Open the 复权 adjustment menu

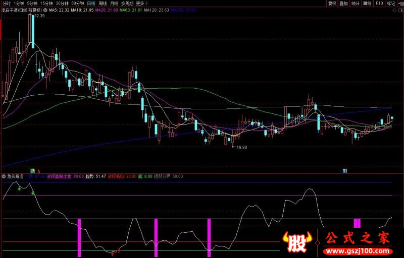coord(332,3)
